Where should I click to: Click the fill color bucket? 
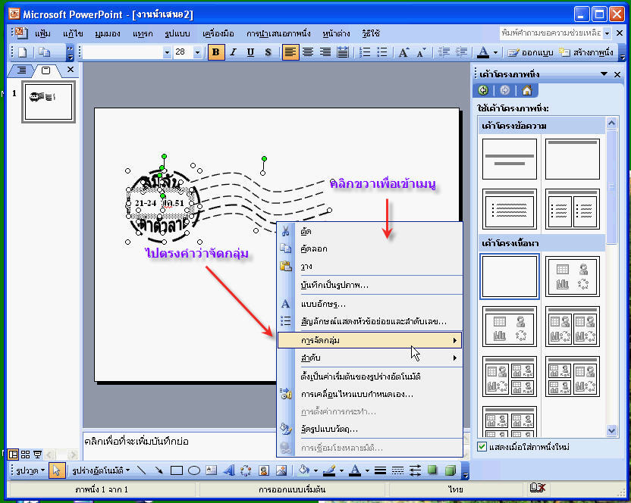click(304, 470)
